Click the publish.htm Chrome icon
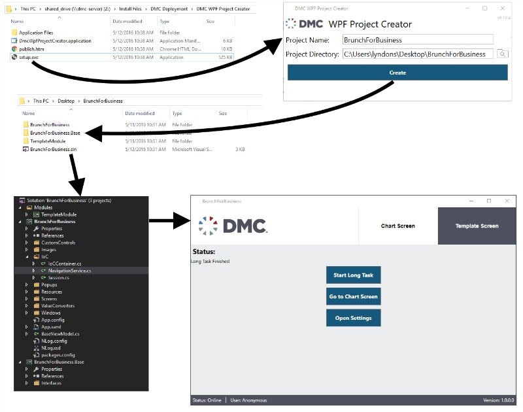523x412 pixels. pos(14,49)
